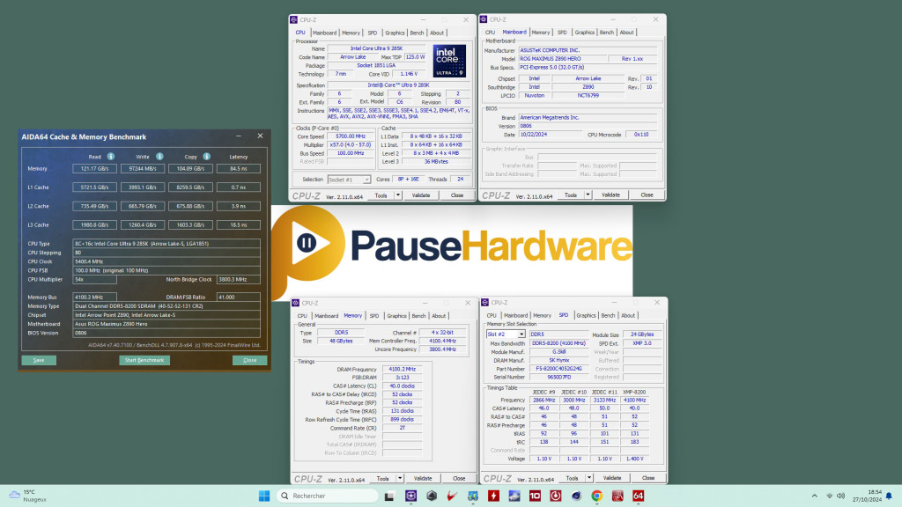
Task: Click the red circular power taskbar icon
Action: (x=556, y=496)
